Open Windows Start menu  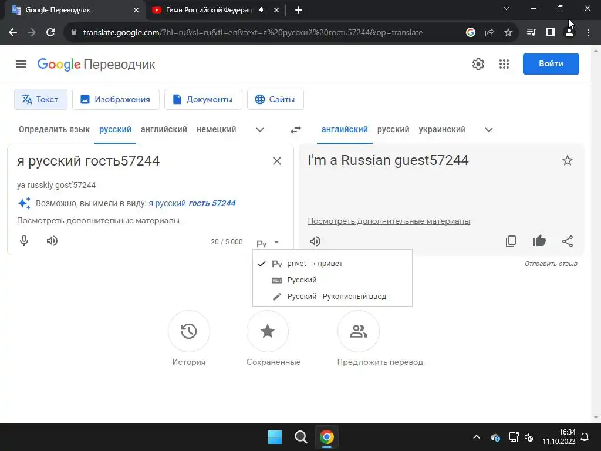(x=275, y=437)
